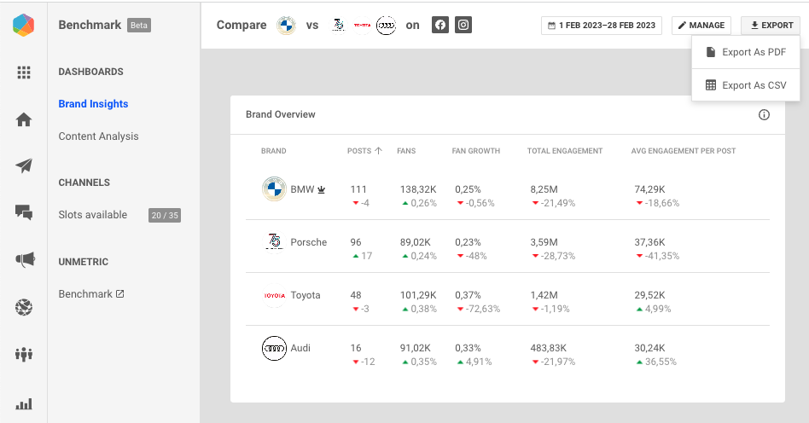This screenshot has width=809, height=423.
Task: Click Porsche logo in table row
Action: click(x=274, y=242)
